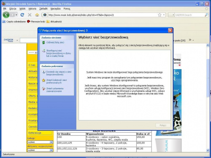This screenshot has width=211, height=158.
Task: Open the Narzędzia menu
Action: point(55,9)
